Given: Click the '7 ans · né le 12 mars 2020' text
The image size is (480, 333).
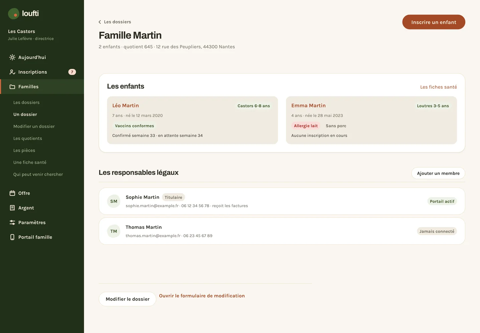Looking at the screenshot, I should (137, 116).
